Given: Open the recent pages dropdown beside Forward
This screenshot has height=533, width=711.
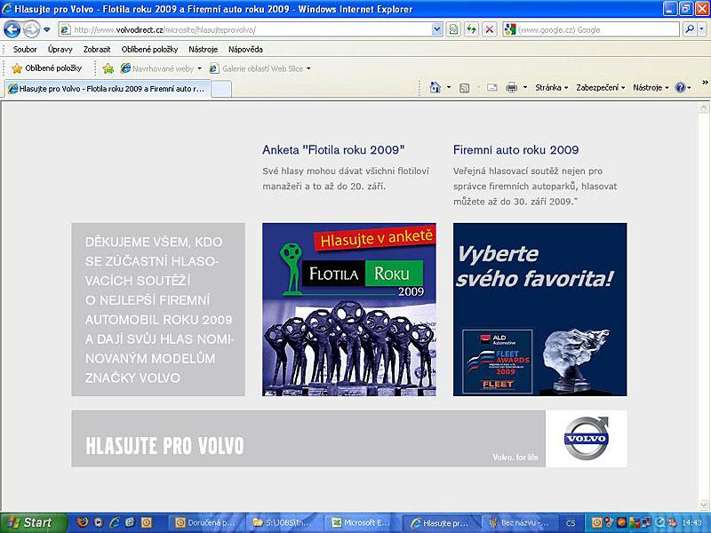Looking at the screenshot, I should coord(47,30).
